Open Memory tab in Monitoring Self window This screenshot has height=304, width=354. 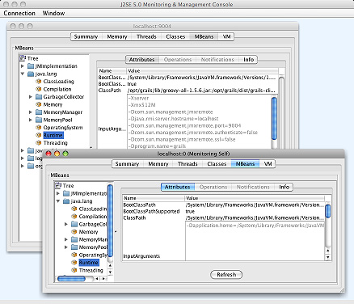158,164
